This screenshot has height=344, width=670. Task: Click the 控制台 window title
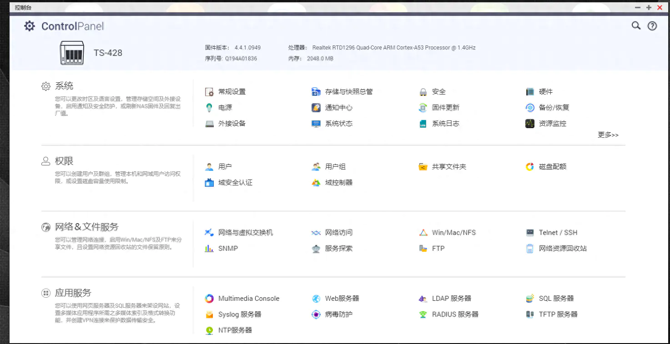(23, 8)
